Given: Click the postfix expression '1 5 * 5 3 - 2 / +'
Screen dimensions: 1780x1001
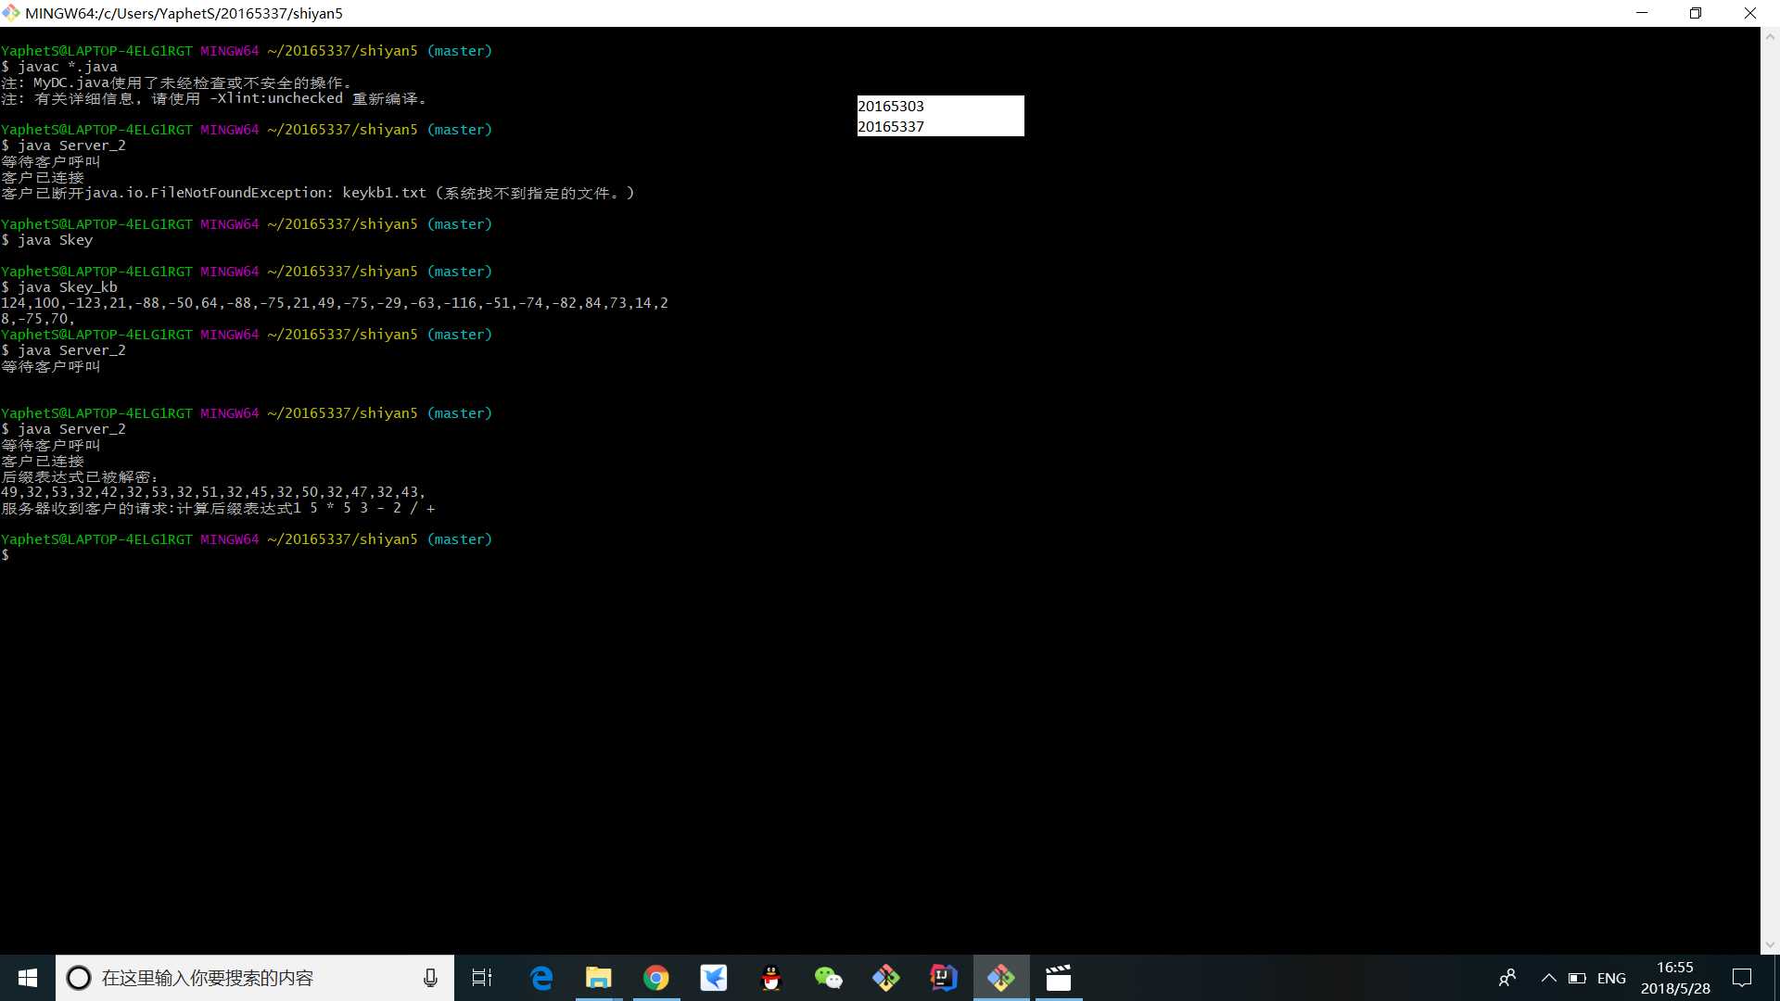Looking at the screenshot, I should tap(363, 508).
